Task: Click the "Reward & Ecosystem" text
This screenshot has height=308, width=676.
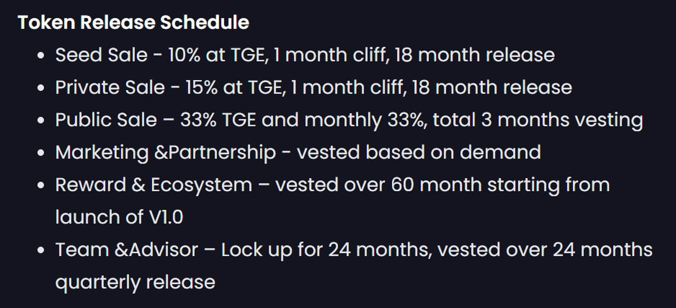Action: click(x=153, y=185)
